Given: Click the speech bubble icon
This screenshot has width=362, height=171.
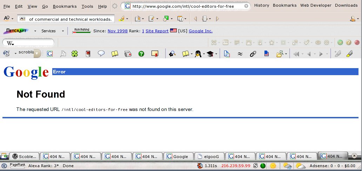Looking at the screenshot, I should tap(101, 54).
